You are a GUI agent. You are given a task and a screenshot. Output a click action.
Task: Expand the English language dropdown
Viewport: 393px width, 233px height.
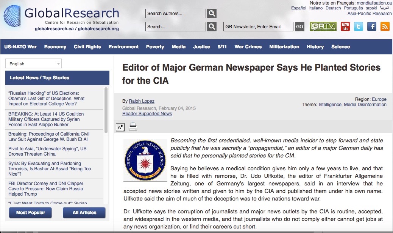[33, 64]
